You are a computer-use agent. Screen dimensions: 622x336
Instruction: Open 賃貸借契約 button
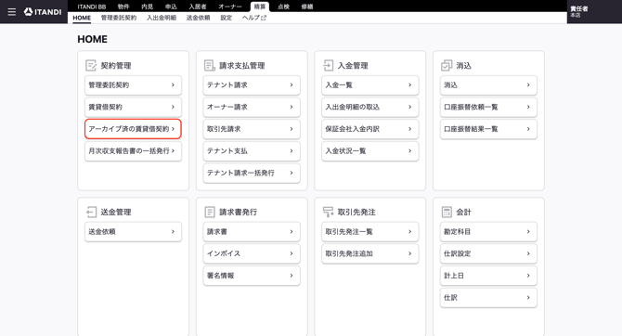tap(134, 107)
